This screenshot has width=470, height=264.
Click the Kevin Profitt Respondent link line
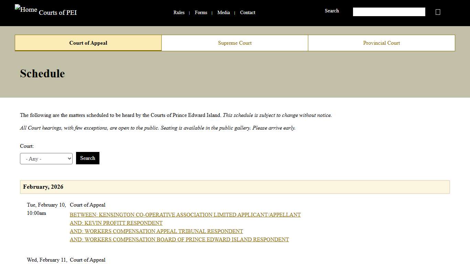click(x=116, y=223)
